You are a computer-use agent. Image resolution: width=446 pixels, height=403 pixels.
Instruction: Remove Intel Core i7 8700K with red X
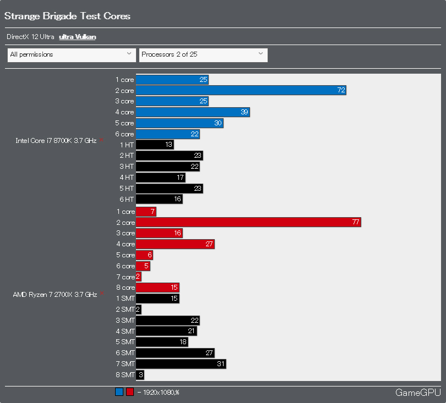point(101,140)
